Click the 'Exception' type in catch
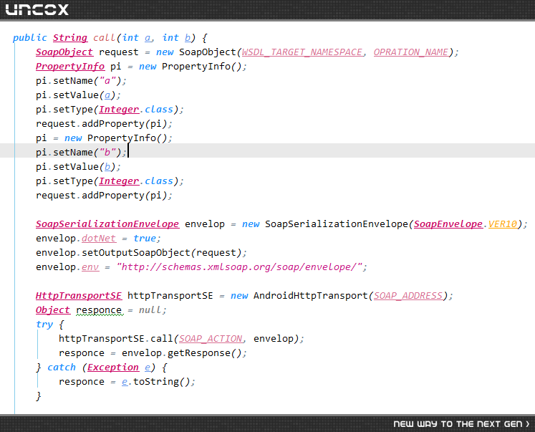The height and width of the screenshot is (432, 535). click(113, 368)
